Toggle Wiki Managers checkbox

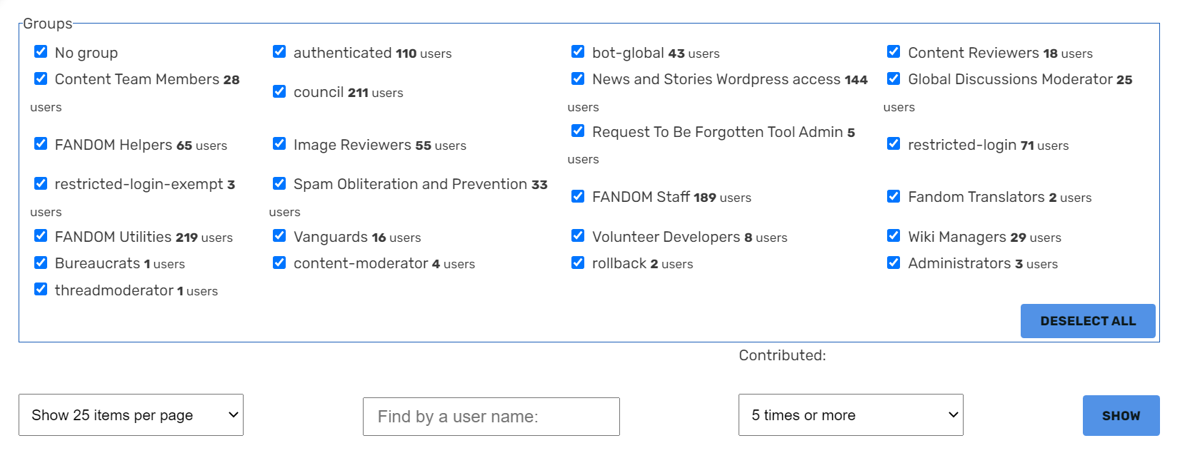tap(894, 236)
